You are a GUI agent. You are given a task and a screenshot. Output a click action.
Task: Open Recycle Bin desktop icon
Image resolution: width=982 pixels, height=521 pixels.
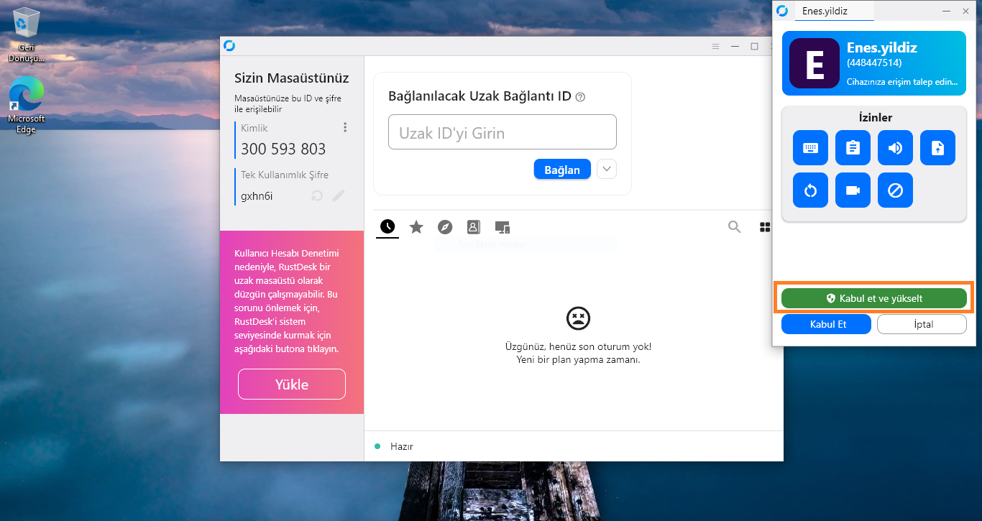(27, 35)
